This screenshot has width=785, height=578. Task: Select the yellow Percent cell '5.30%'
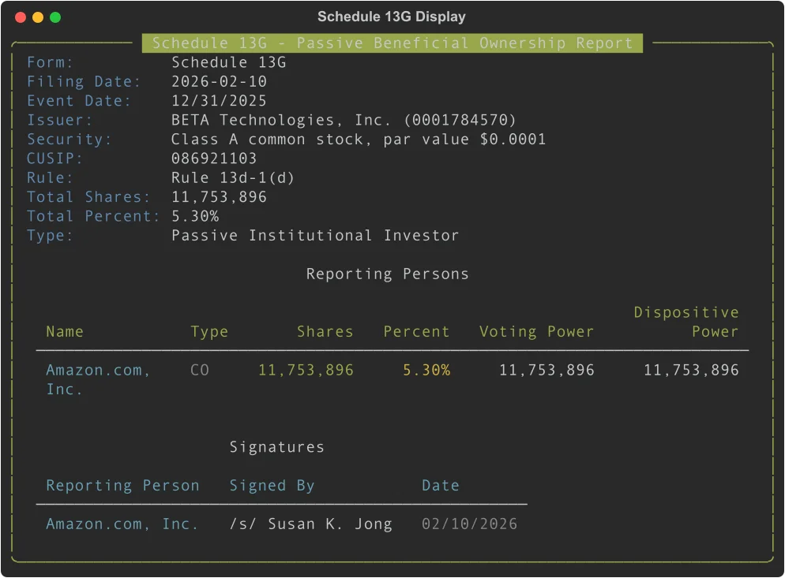[x=426, y=370]
